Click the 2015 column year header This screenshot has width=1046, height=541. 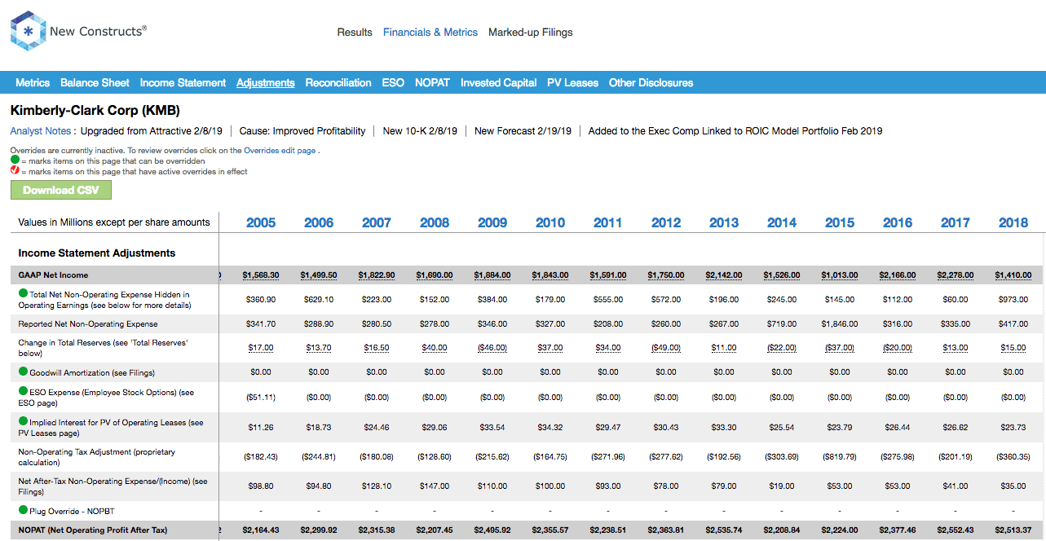click(840, 222)
